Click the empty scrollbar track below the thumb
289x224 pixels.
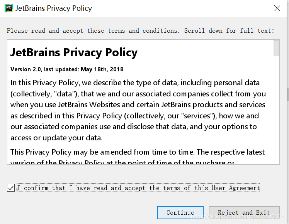pos(276,110)
